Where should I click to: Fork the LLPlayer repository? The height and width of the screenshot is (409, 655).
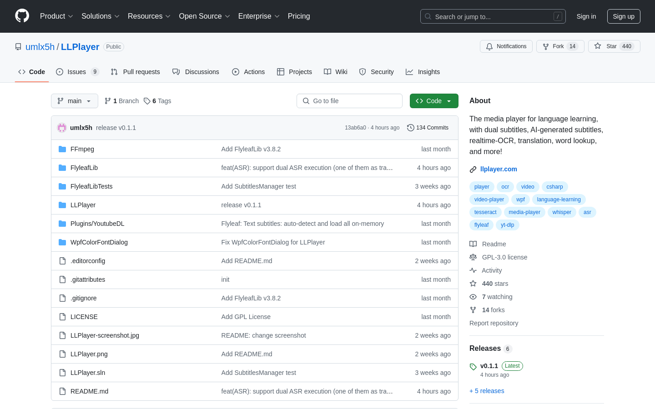point(560,46)
